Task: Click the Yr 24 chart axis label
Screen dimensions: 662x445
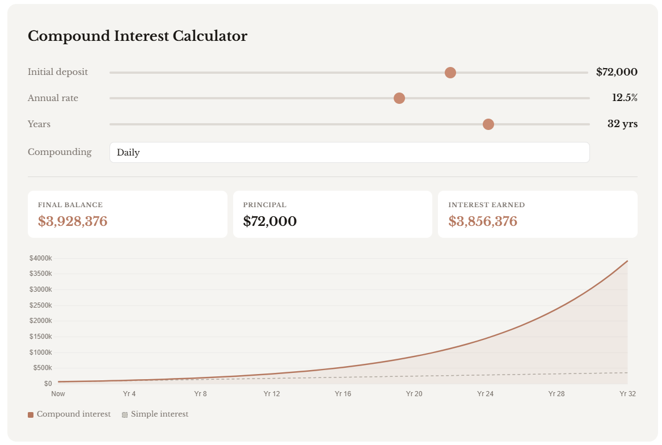Action: click(485, 393)
